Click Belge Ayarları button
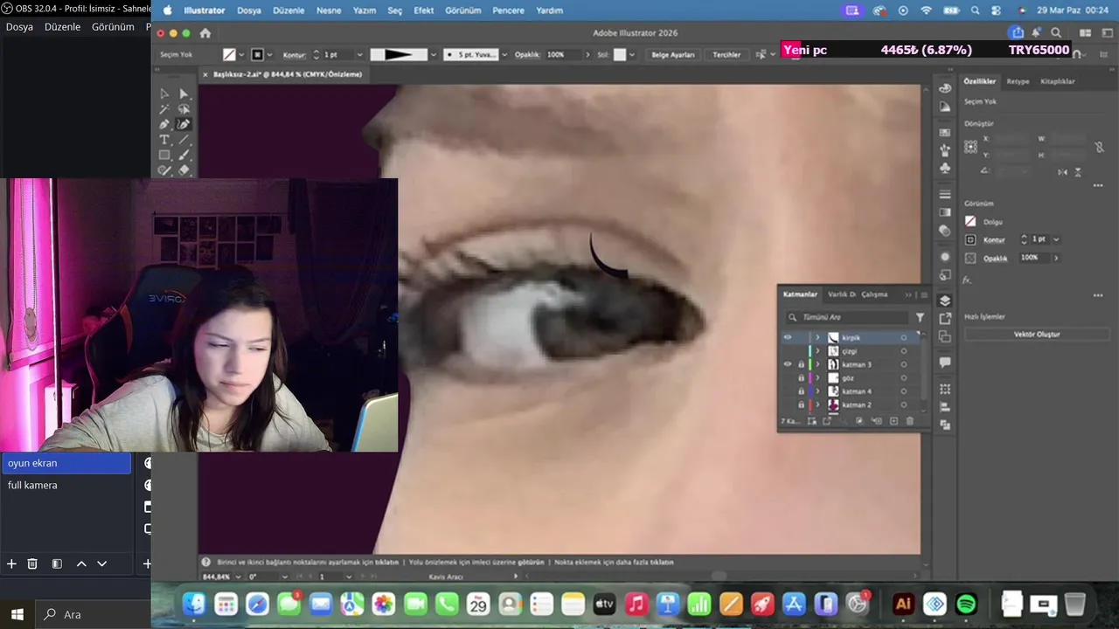The height and width of the screenshot is (629, 1119). 673,54
